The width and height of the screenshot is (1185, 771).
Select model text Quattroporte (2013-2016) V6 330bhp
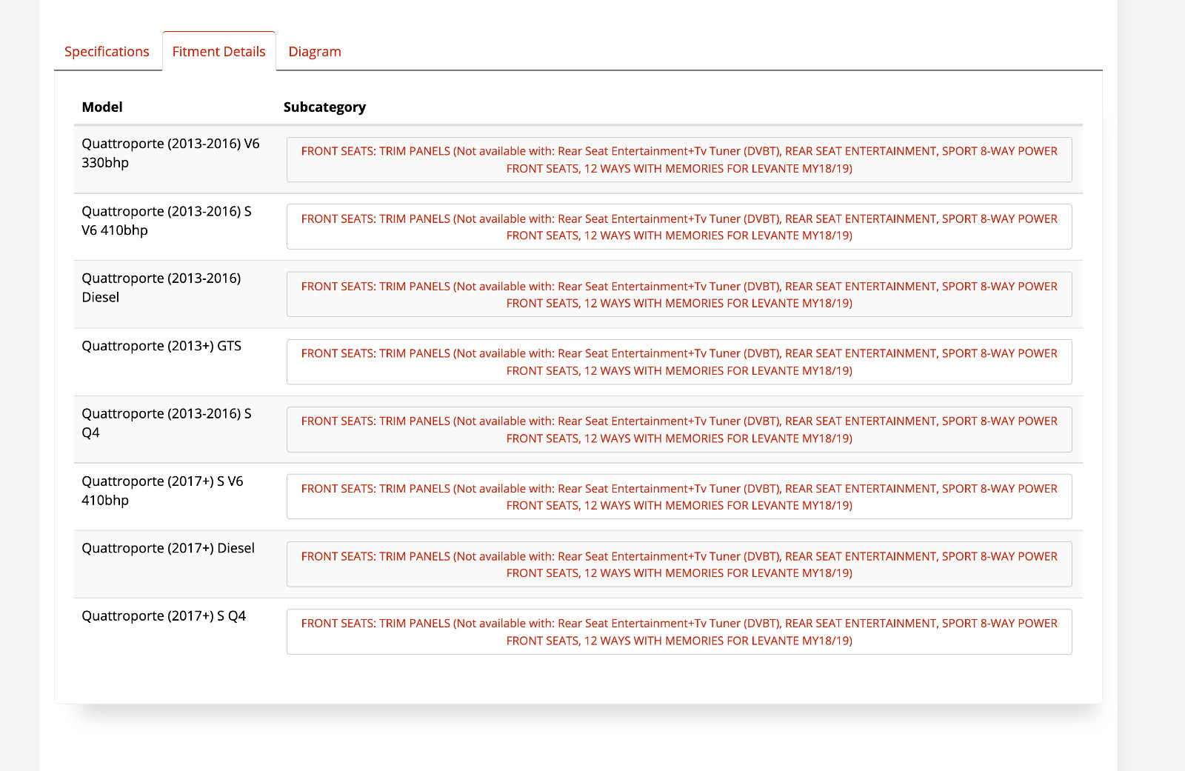click(x=170, y=153)
